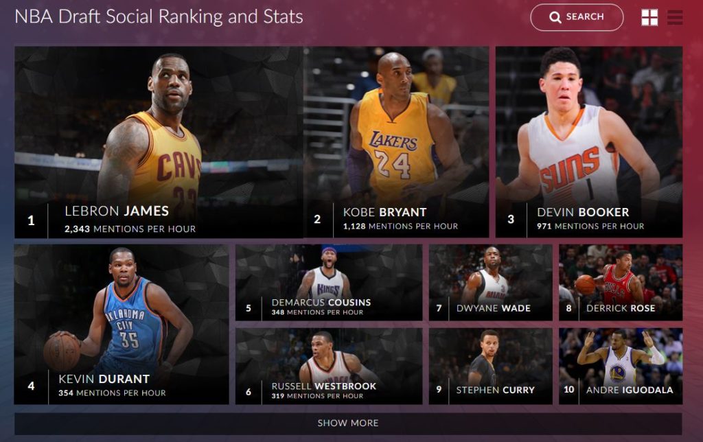The image size is (703, 442).
Task: Click rank number 4 on Durant card
Action: pyautogui.click(x=31, y=386)
